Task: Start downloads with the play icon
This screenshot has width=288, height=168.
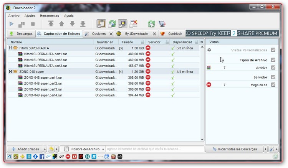Action: (x=12, y=24)
